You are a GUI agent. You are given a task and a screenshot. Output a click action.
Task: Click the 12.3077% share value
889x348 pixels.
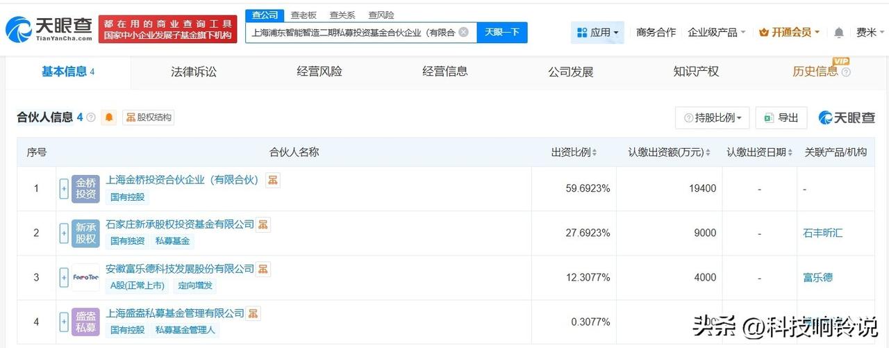(x=588, y=277)
